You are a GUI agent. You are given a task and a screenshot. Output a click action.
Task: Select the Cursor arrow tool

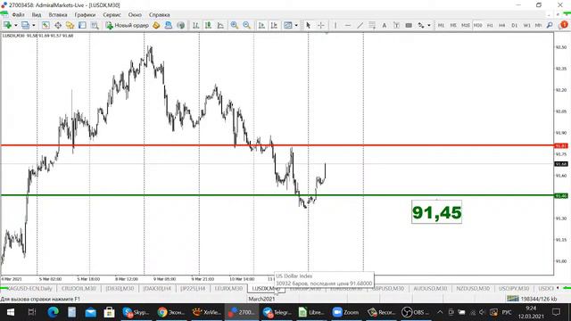click(x=309, y=25)
